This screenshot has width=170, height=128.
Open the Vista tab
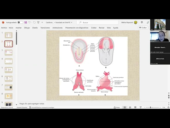click(x=109, y=28)
